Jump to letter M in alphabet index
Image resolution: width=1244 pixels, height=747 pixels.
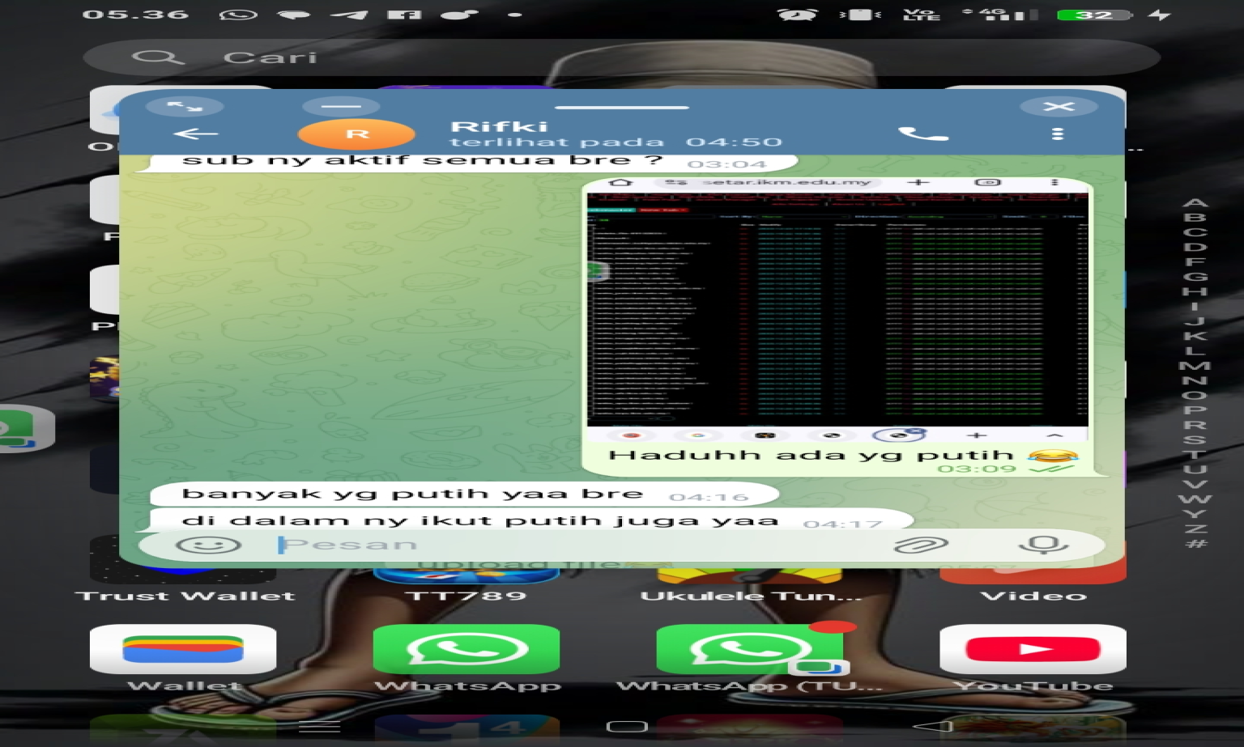pyautogui.click(x=1195, y=366)
